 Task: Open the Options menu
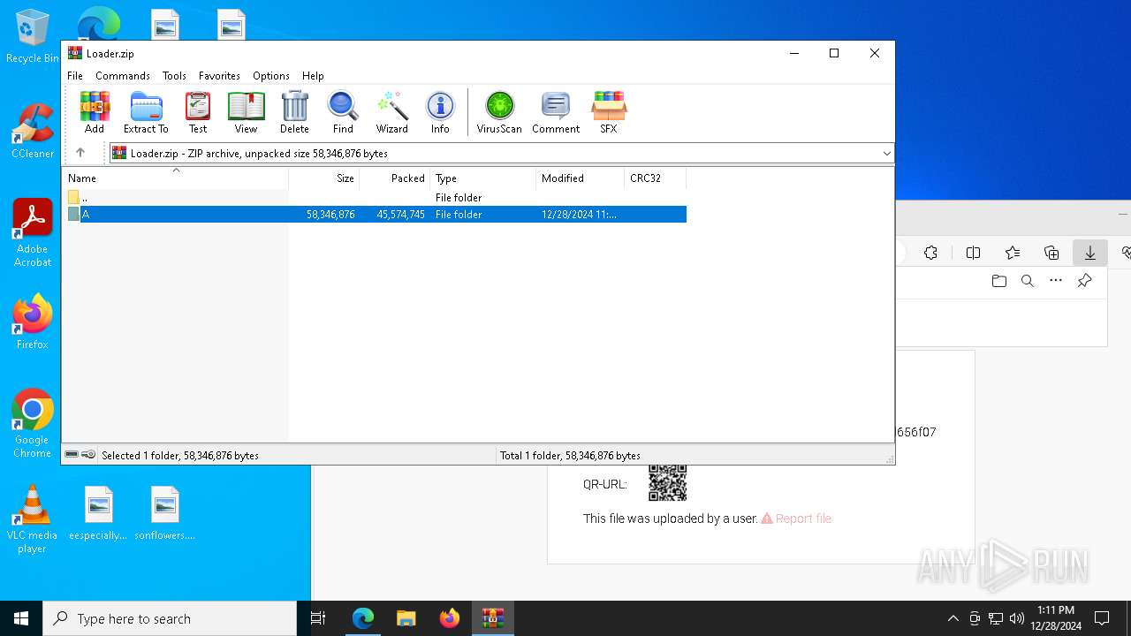pos(271,76)
